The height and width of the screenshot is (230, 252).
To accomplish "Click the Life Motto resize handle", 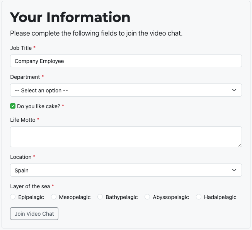I will [240, 145].
